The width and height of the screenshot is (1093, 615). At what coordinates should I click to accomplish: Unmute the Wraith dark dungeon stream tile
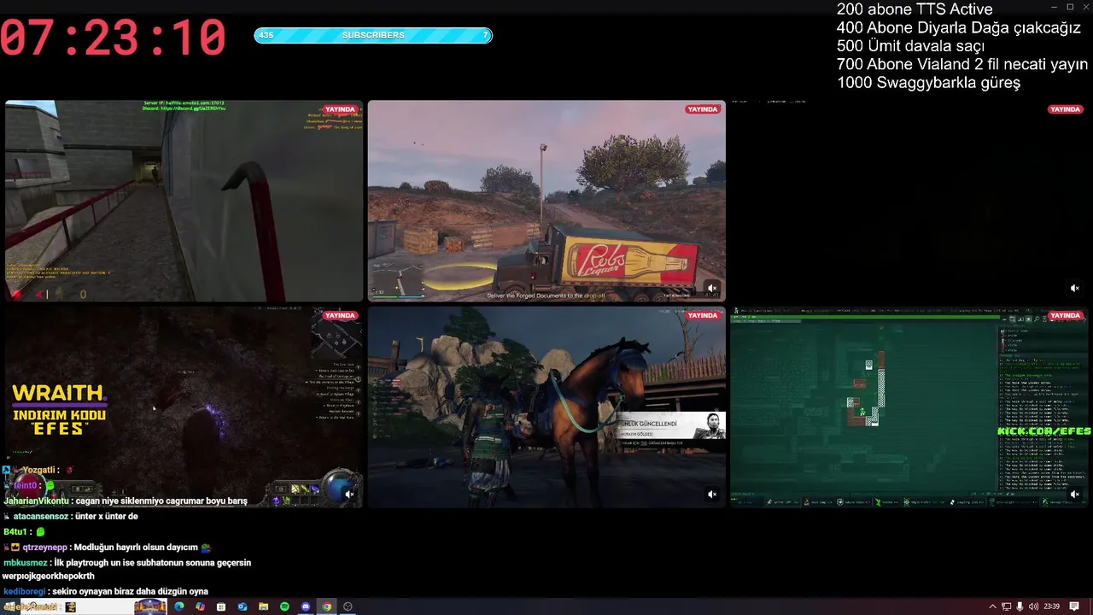349,494
